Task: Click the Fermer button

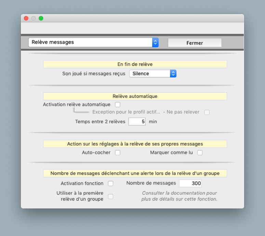Action: point(195,43)
